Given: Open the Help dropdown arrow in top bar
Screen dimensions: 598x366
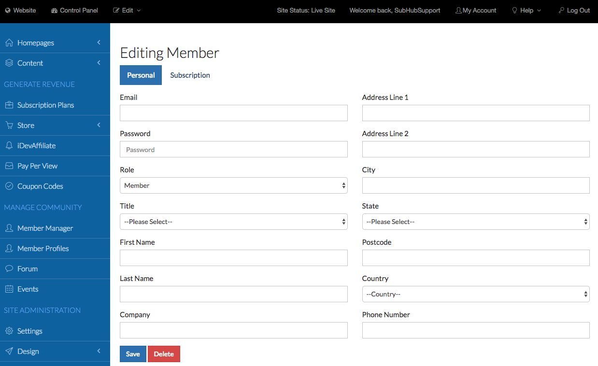Looking at the screenshot, I should (539, 11).
